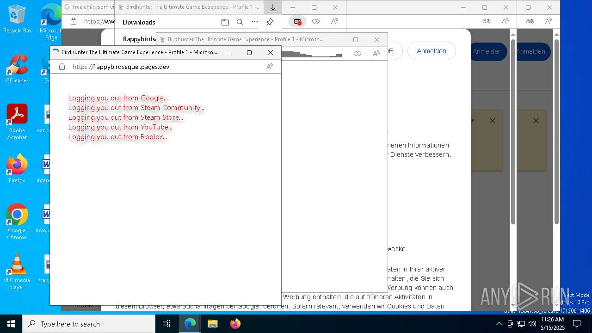Screen dimensions: 592x333
Task: Open Adobe Acrobat desktop shortcut
Action: [x=17, y=122]
